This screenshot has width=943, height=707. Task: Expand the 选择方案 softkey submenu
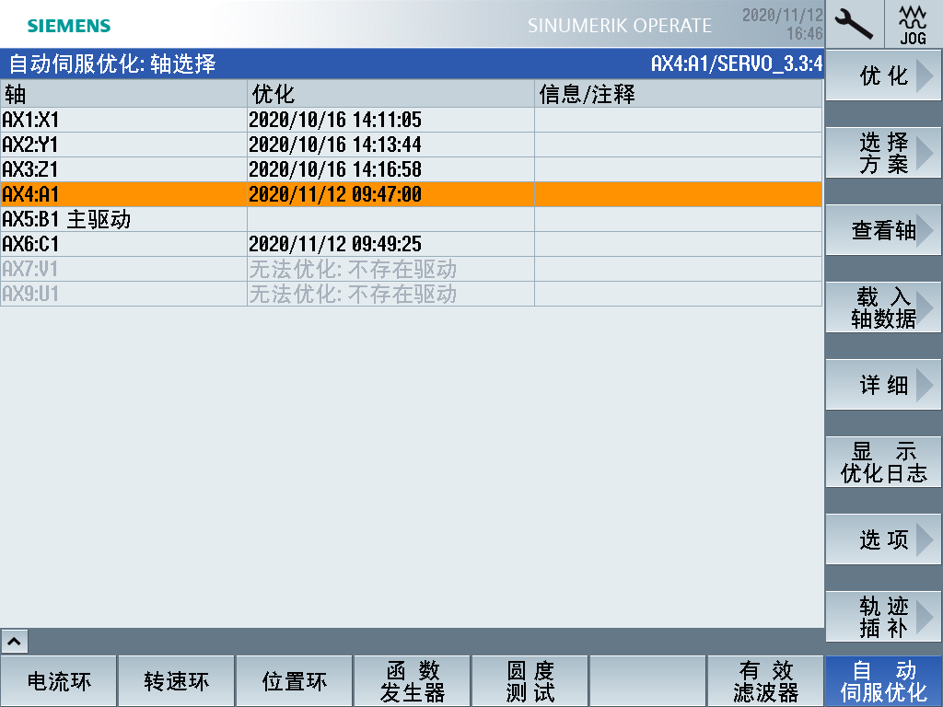(x=881, y=153)
